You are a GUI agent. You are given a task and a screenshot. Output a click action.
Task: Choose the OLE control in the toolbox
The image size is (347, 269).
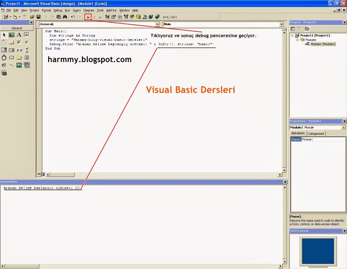click(x=4, y=73)
